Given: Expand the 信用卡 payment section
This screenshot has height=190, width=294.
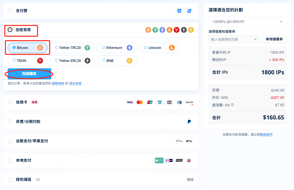Looking at the screenshot, I should coord(10,102).
